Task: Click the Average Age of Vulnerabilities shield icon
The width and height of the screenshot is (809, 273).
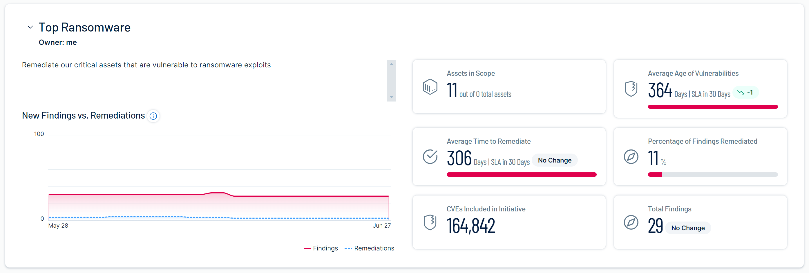Action: 631,89
